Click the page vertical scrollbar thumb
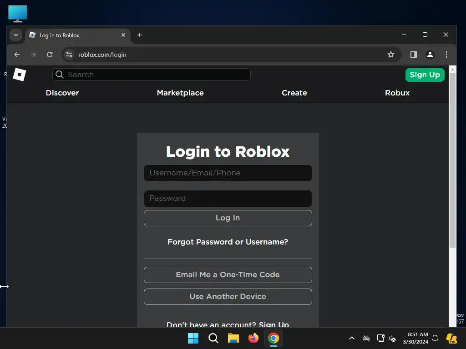 (x=452, y=160)
